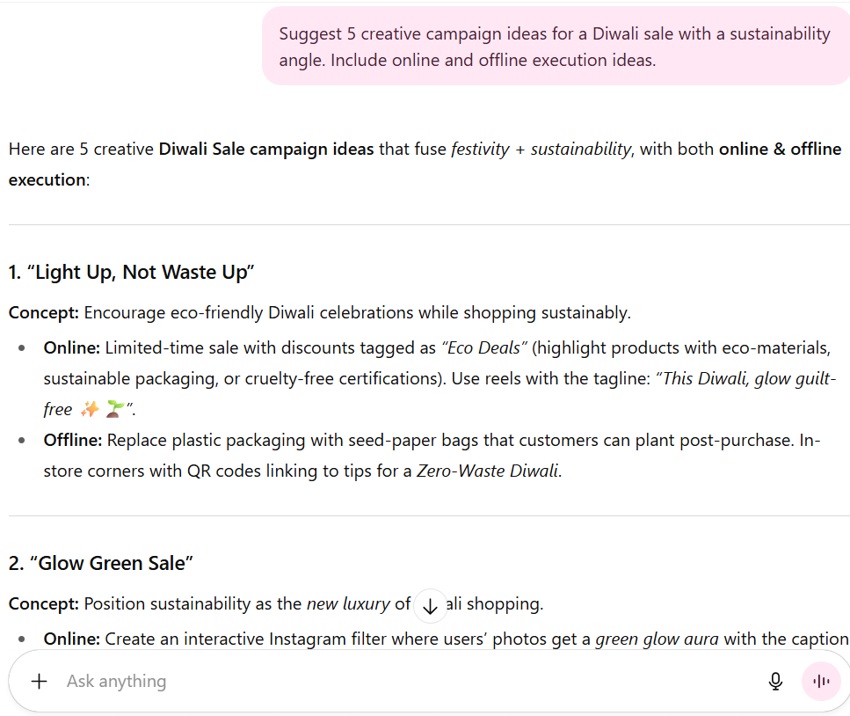Image resolution: width=850 pixels, height=716 pixels.
Task: Open the plus attachment menu
Action: pyautogui.click(x=39, y=682)
